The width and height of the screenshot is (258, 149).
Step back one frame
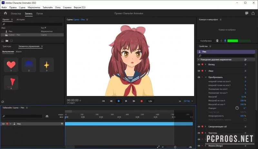pyautogui.click(x=111, y=101)
